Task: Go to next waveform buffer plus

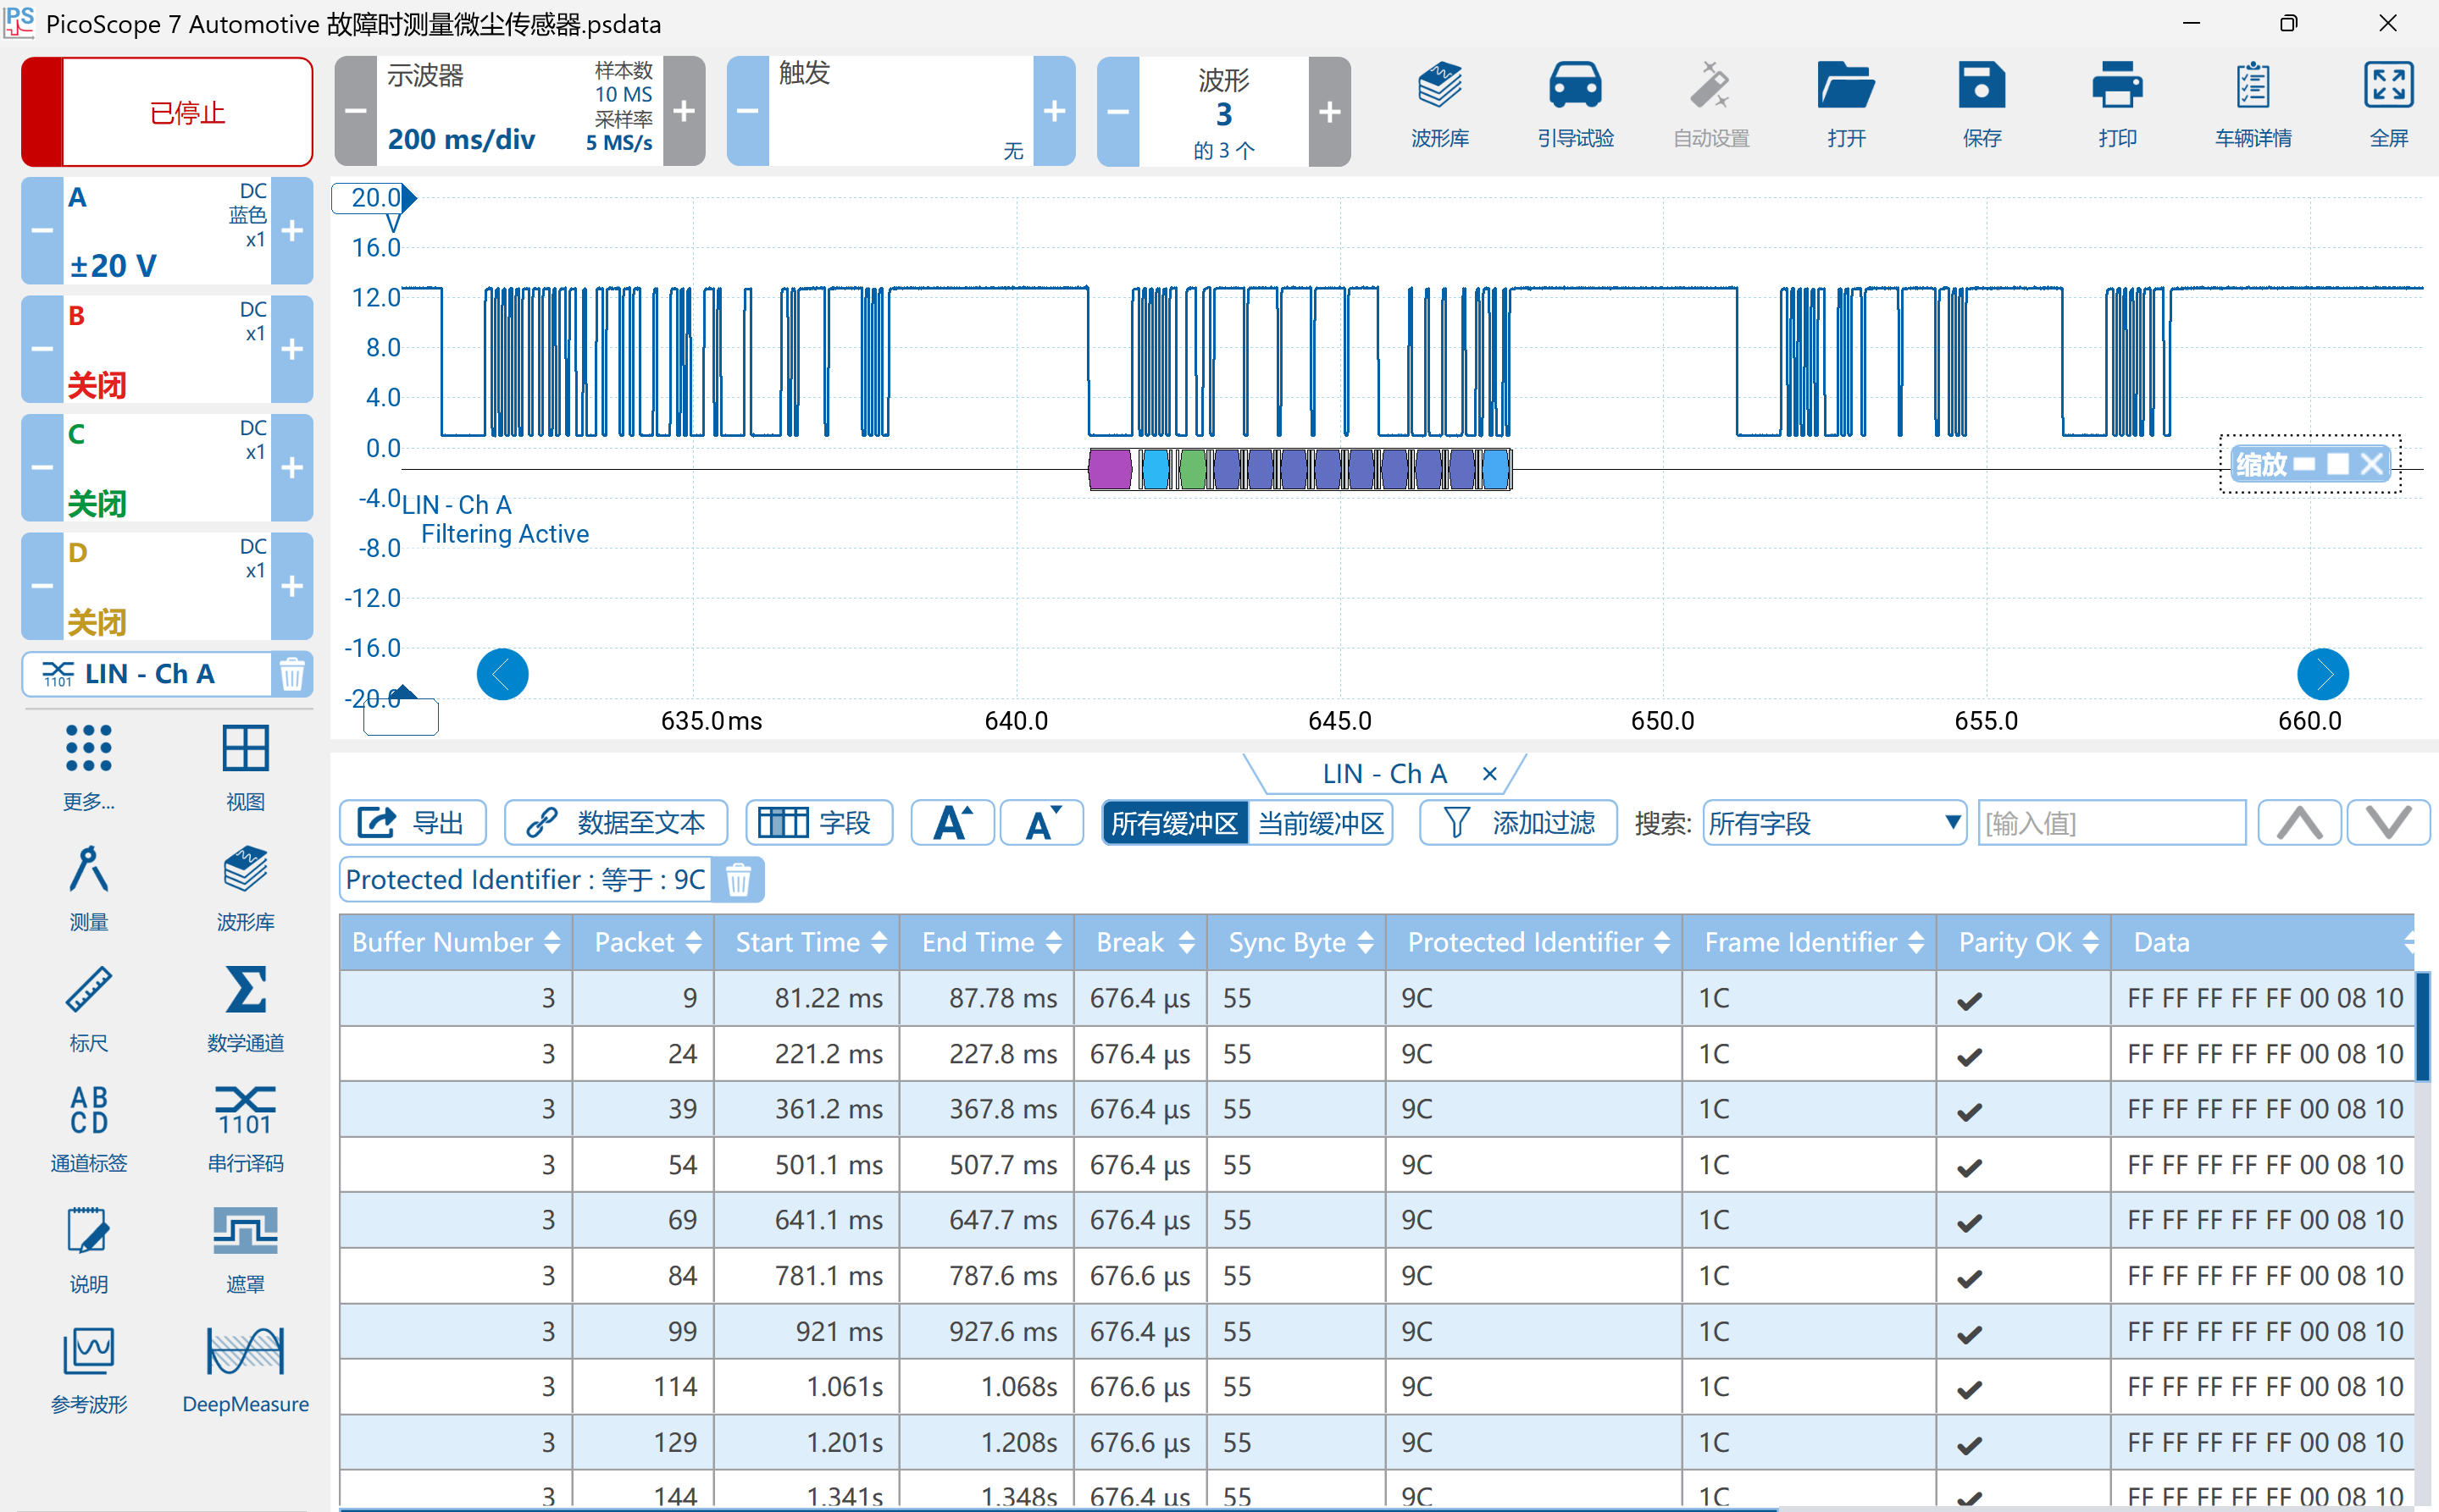Action: [1328, 111]
